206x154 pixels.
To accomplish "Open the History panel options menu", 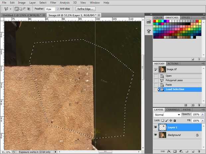I will [203, 64].
